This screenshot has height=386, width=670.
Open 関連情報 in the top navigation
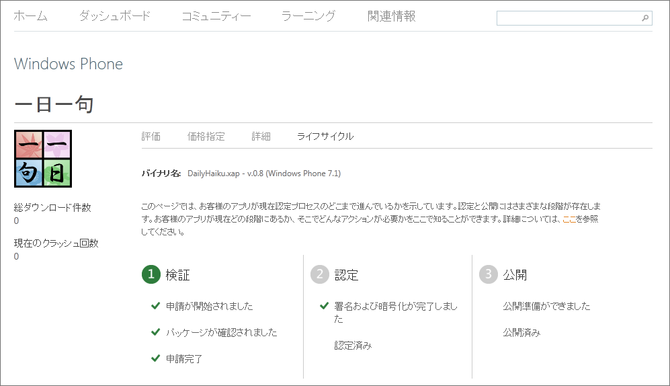tap(391, 16)
